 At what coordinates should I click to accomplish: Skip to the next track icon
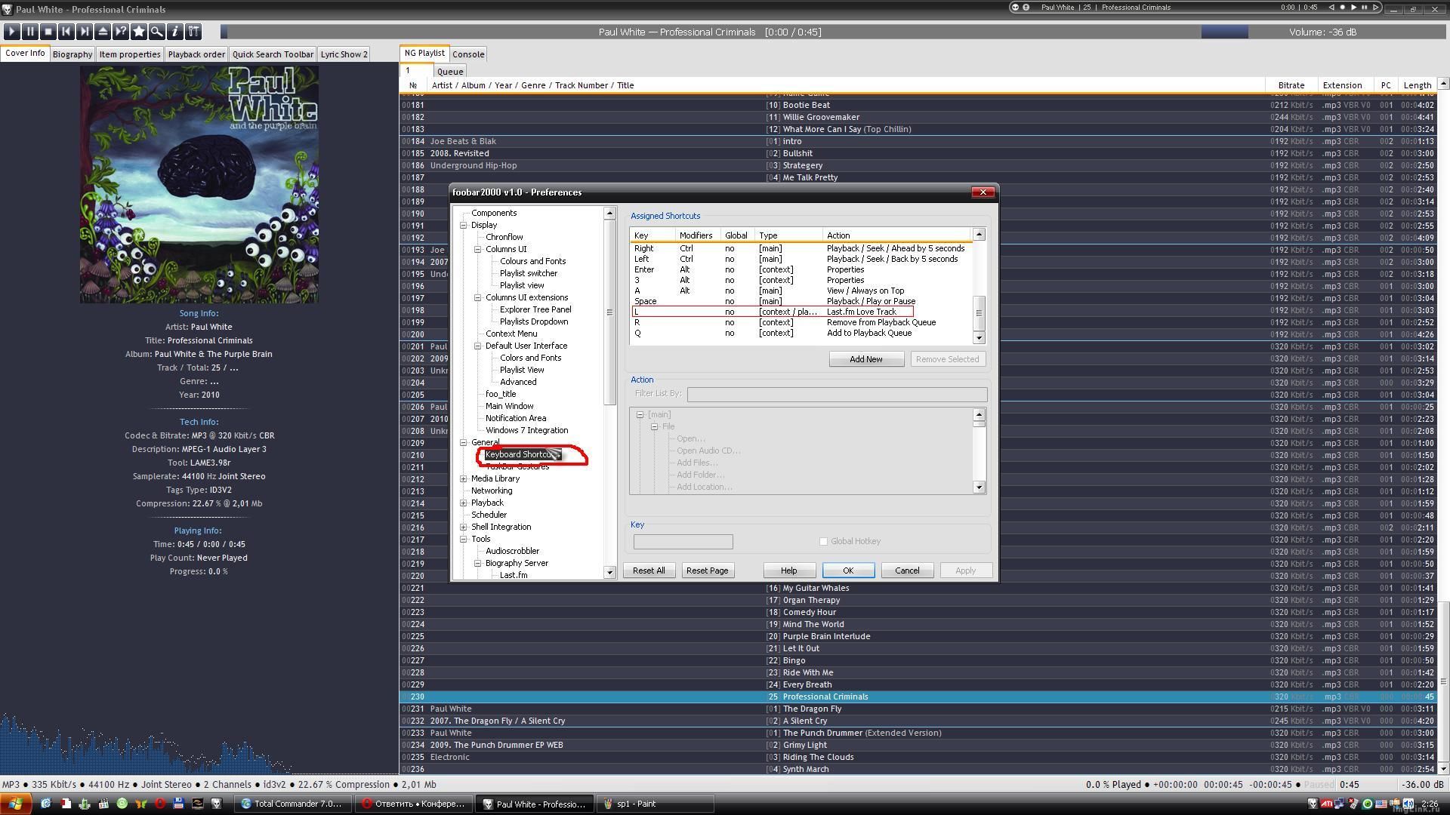tap(85, 32)
